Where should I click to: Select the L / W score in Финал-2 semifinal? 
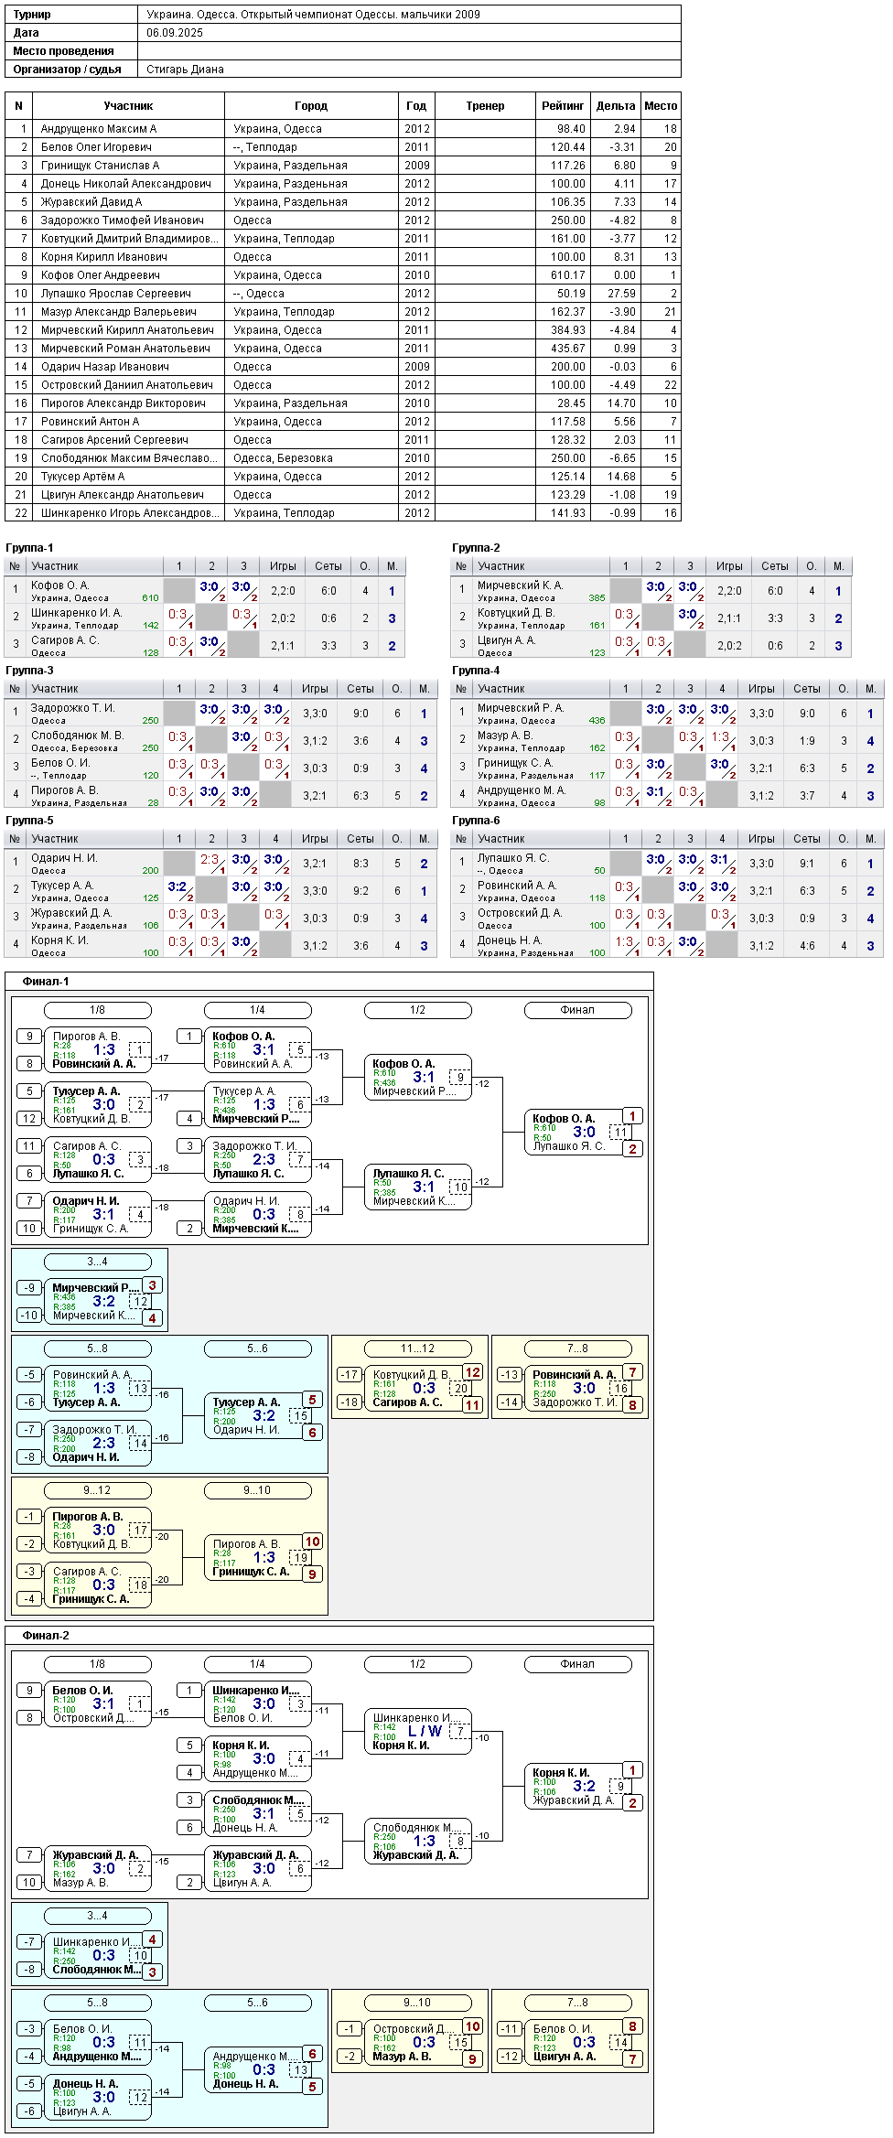pyautogui.click(x=425, y=1731)
